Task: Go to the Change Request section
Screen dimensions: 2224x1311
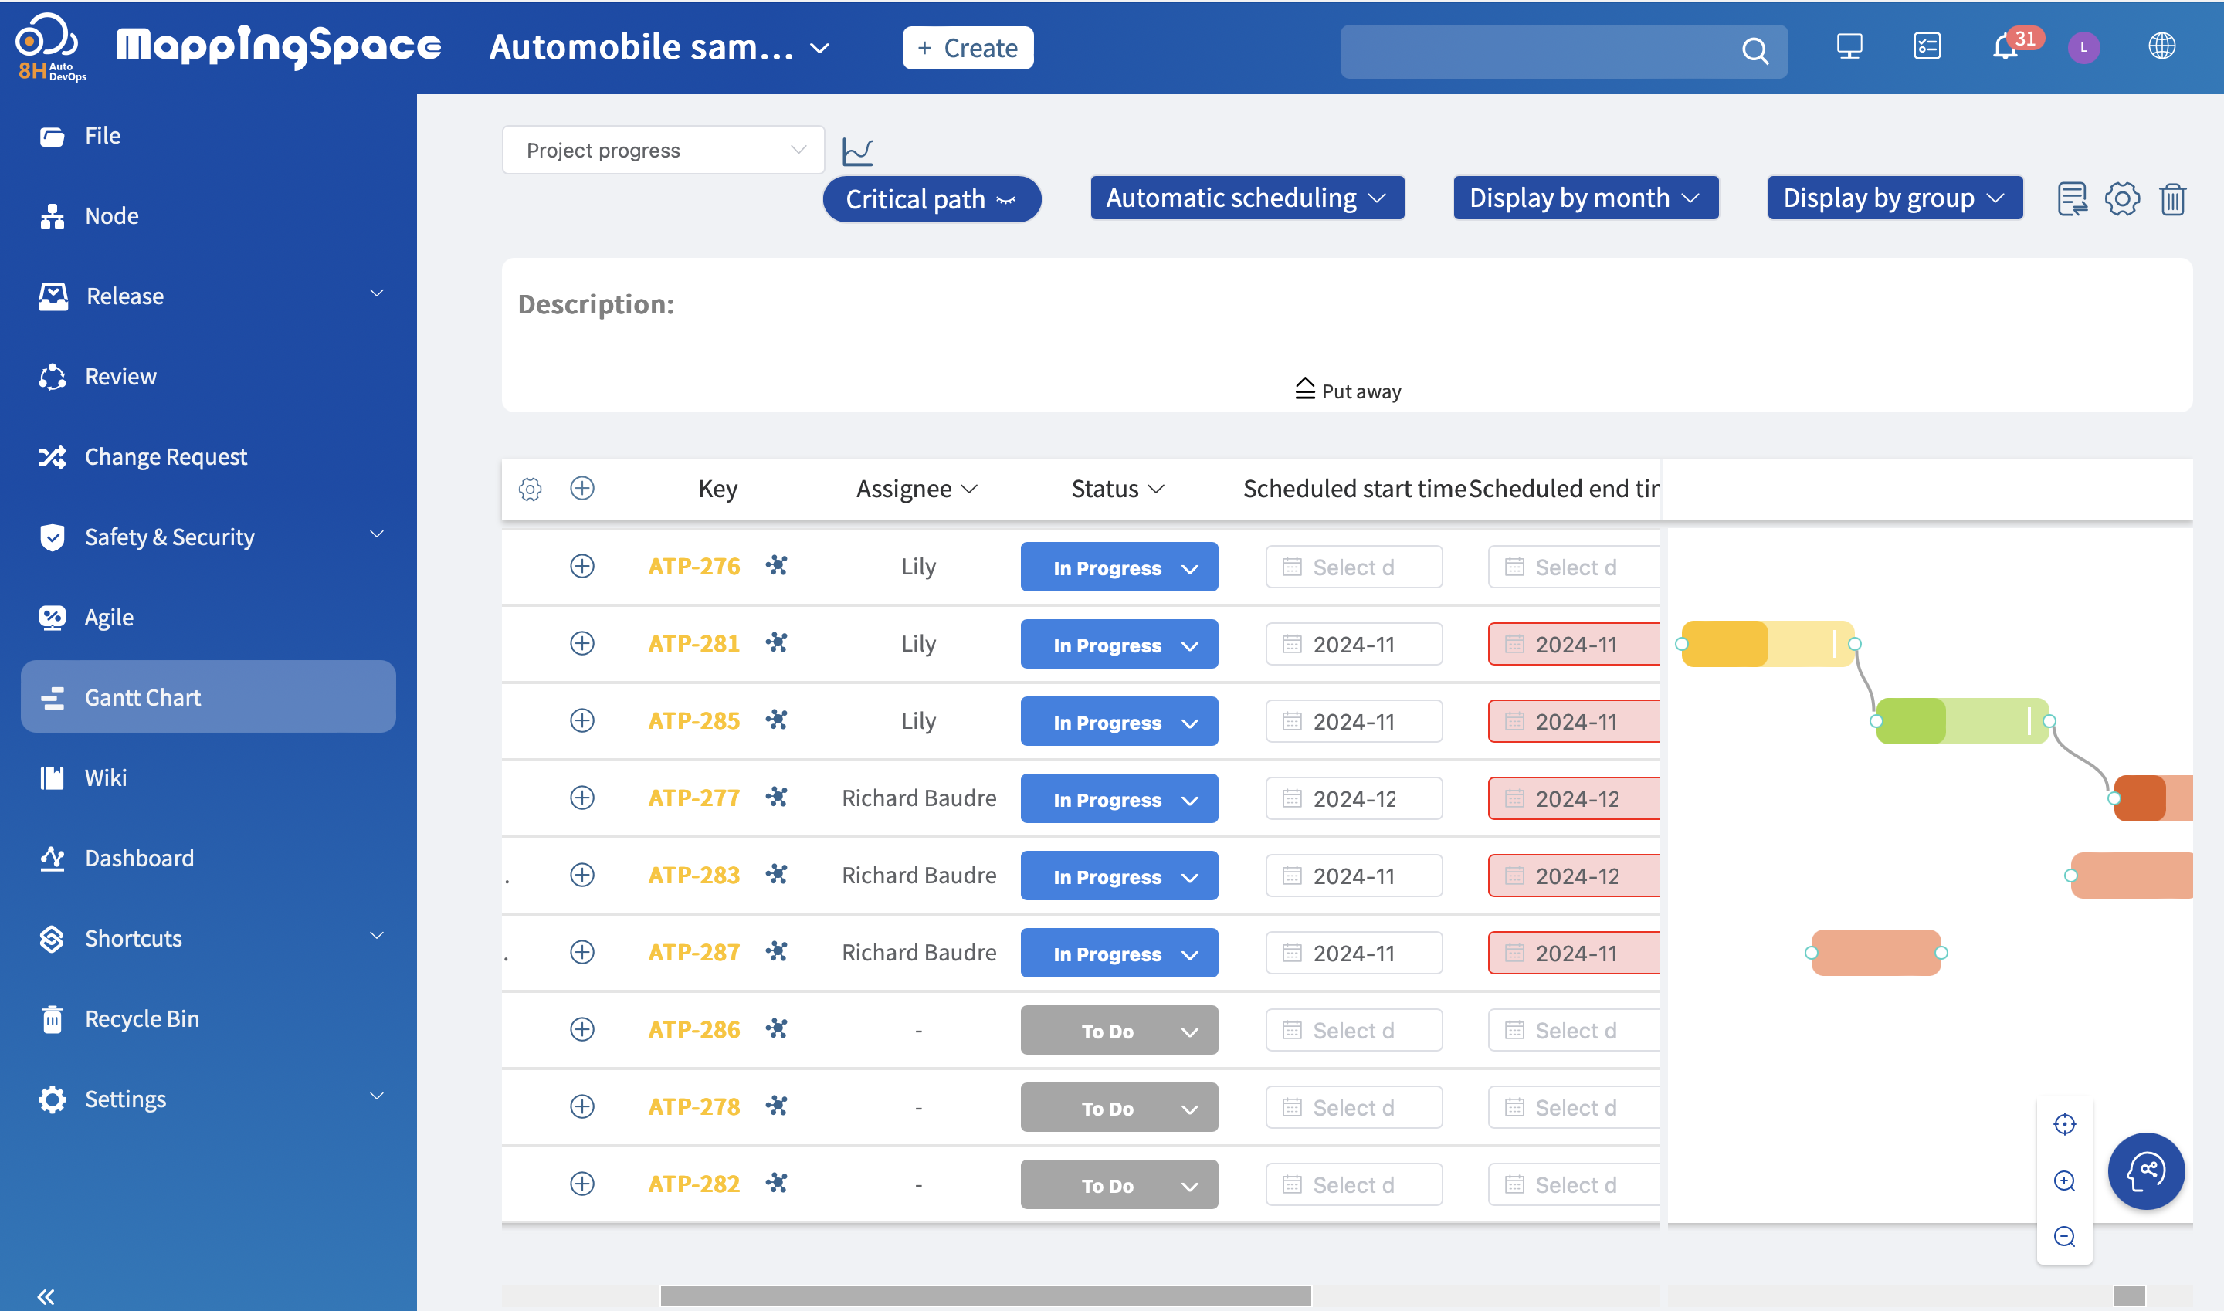Action: 165,457
